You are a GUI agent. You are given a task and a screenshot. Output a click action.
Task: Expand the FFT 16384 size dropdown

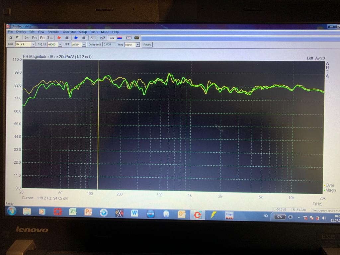[x=84, y=44]
